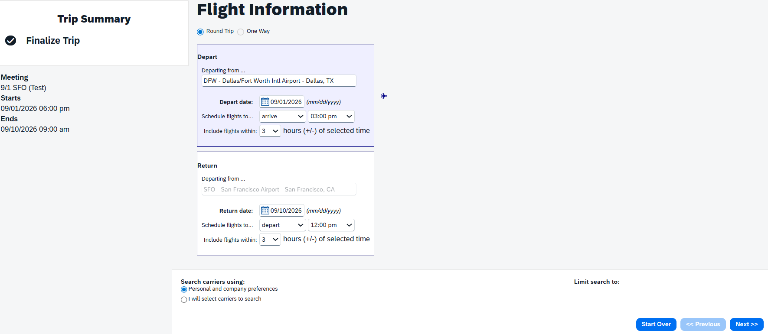
Task: Edit the DFW departing from field
Action: (x=279, y=81)
